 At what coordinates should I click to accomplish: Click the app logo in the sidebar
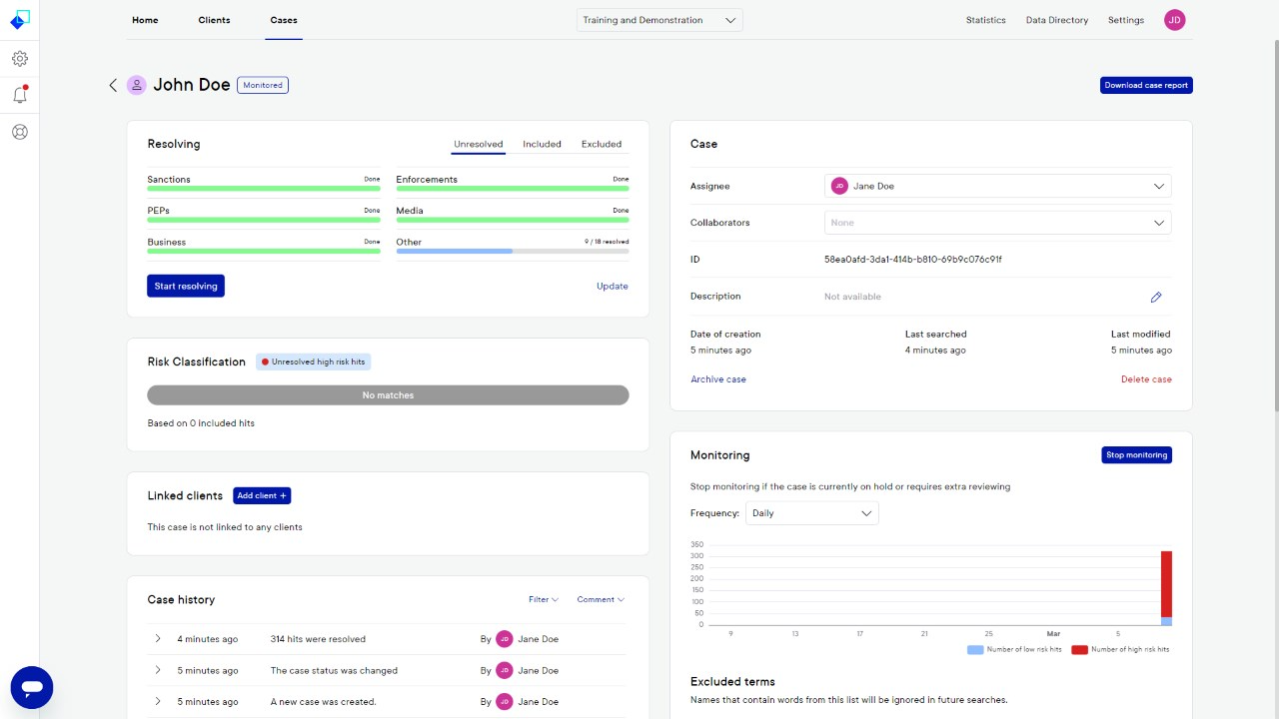(x=20, y=19)
